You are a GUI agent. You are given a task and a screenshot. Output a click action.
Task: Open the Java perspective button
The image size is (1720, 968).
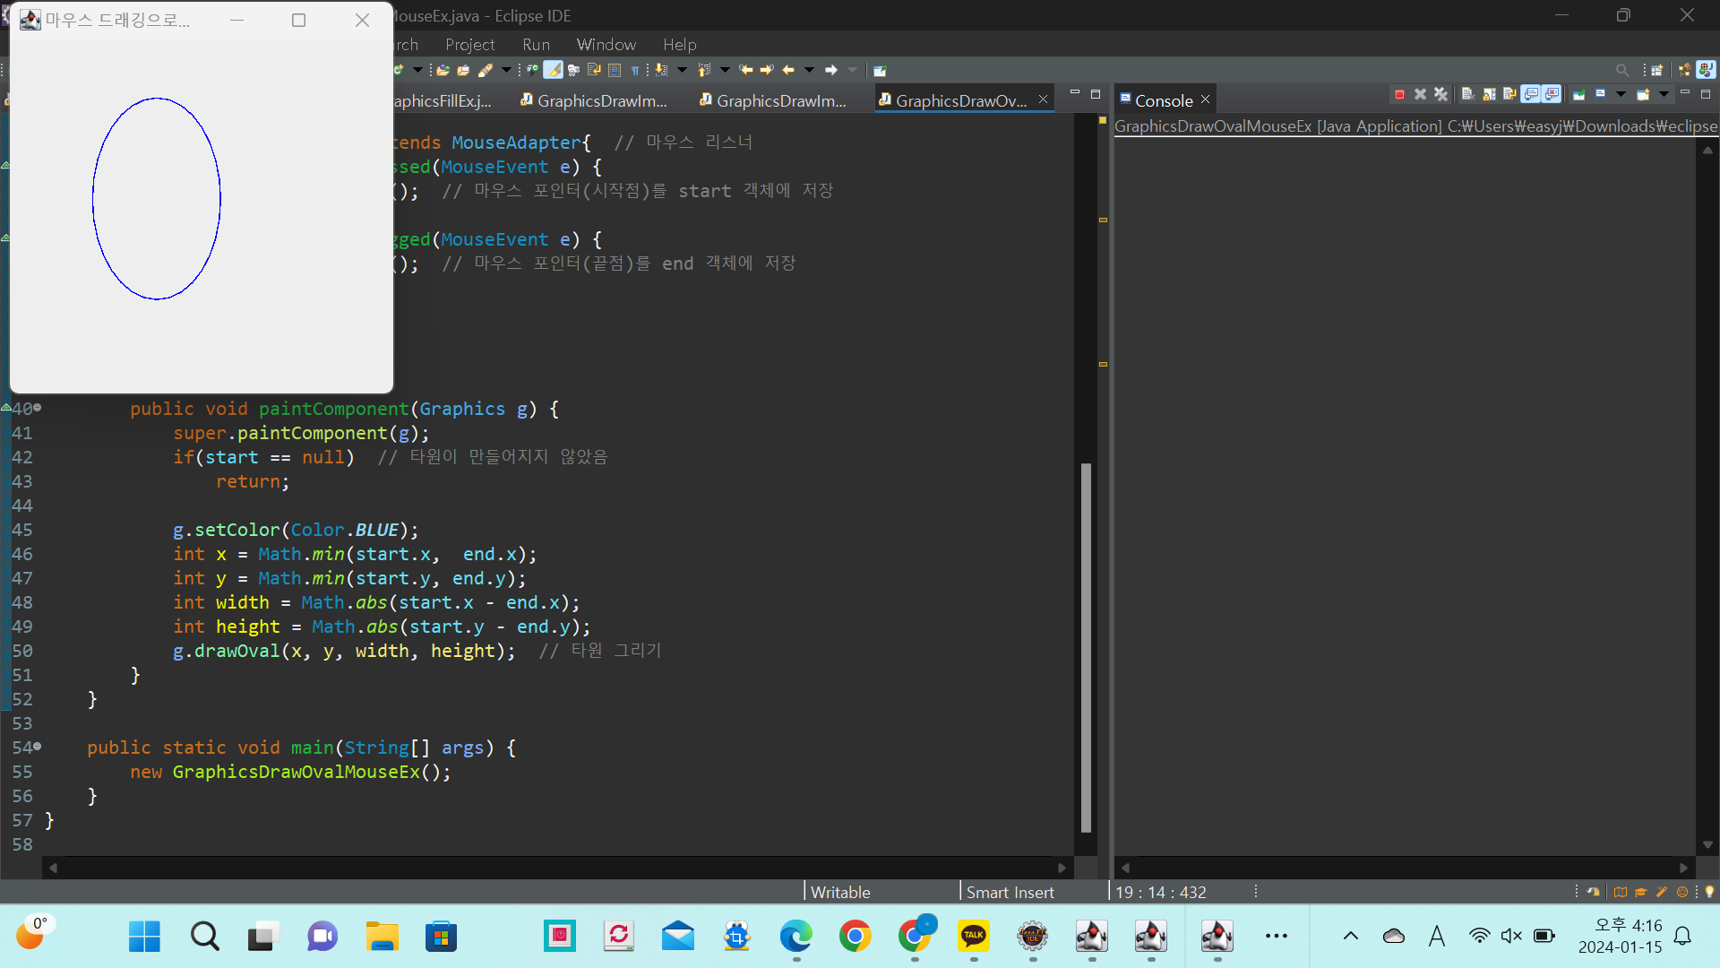[x=1706, y=70]
